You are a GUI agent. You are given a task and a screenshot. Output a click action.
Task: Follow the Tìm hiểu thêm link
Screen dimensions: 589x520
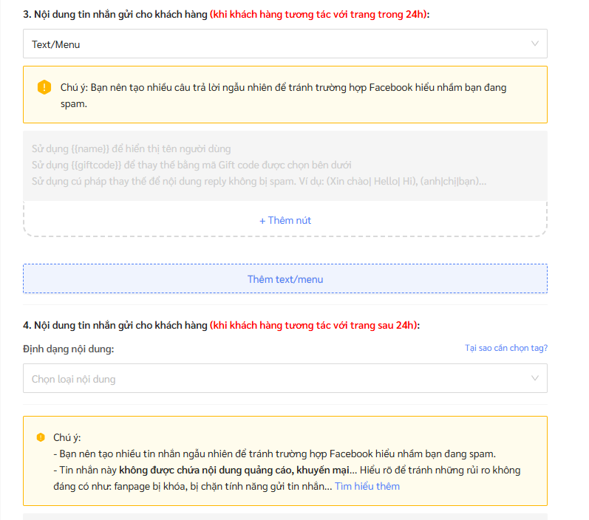(x=367, y=486)
